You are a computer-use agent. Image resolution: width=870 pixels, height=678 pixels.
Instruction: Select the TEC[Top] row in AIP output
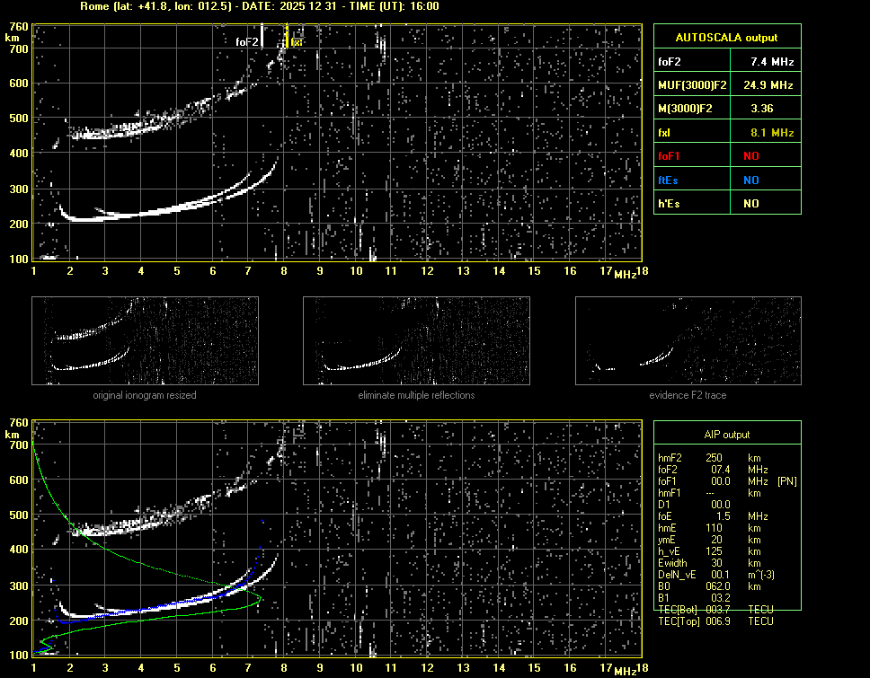(x=715, y=621)
